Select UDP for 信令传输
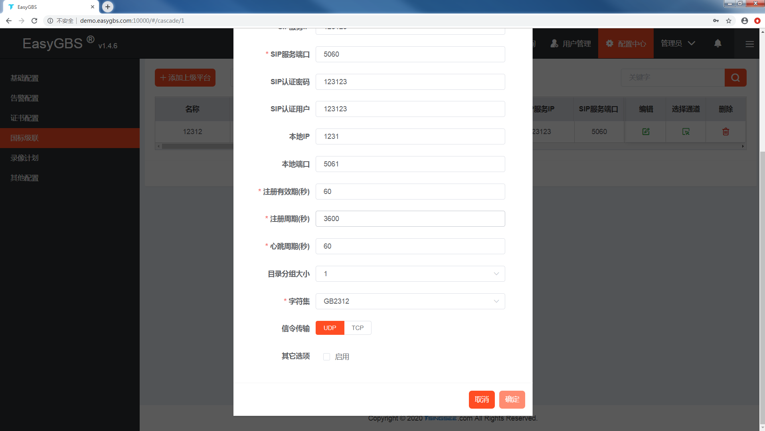765x431 pixels. pos(329,328)
